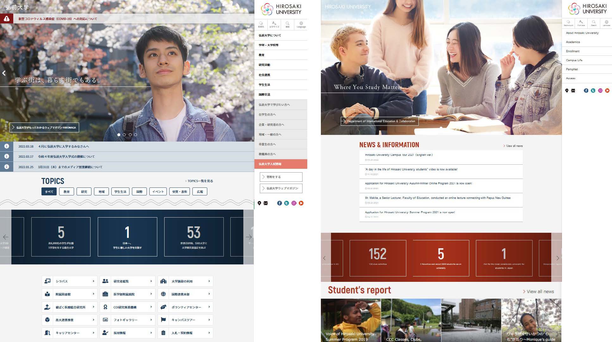Image resolution: width=612 pixels, height=342 pixels.
Task: Open Twitter icon in English sidebar
Action: point(593,91)
